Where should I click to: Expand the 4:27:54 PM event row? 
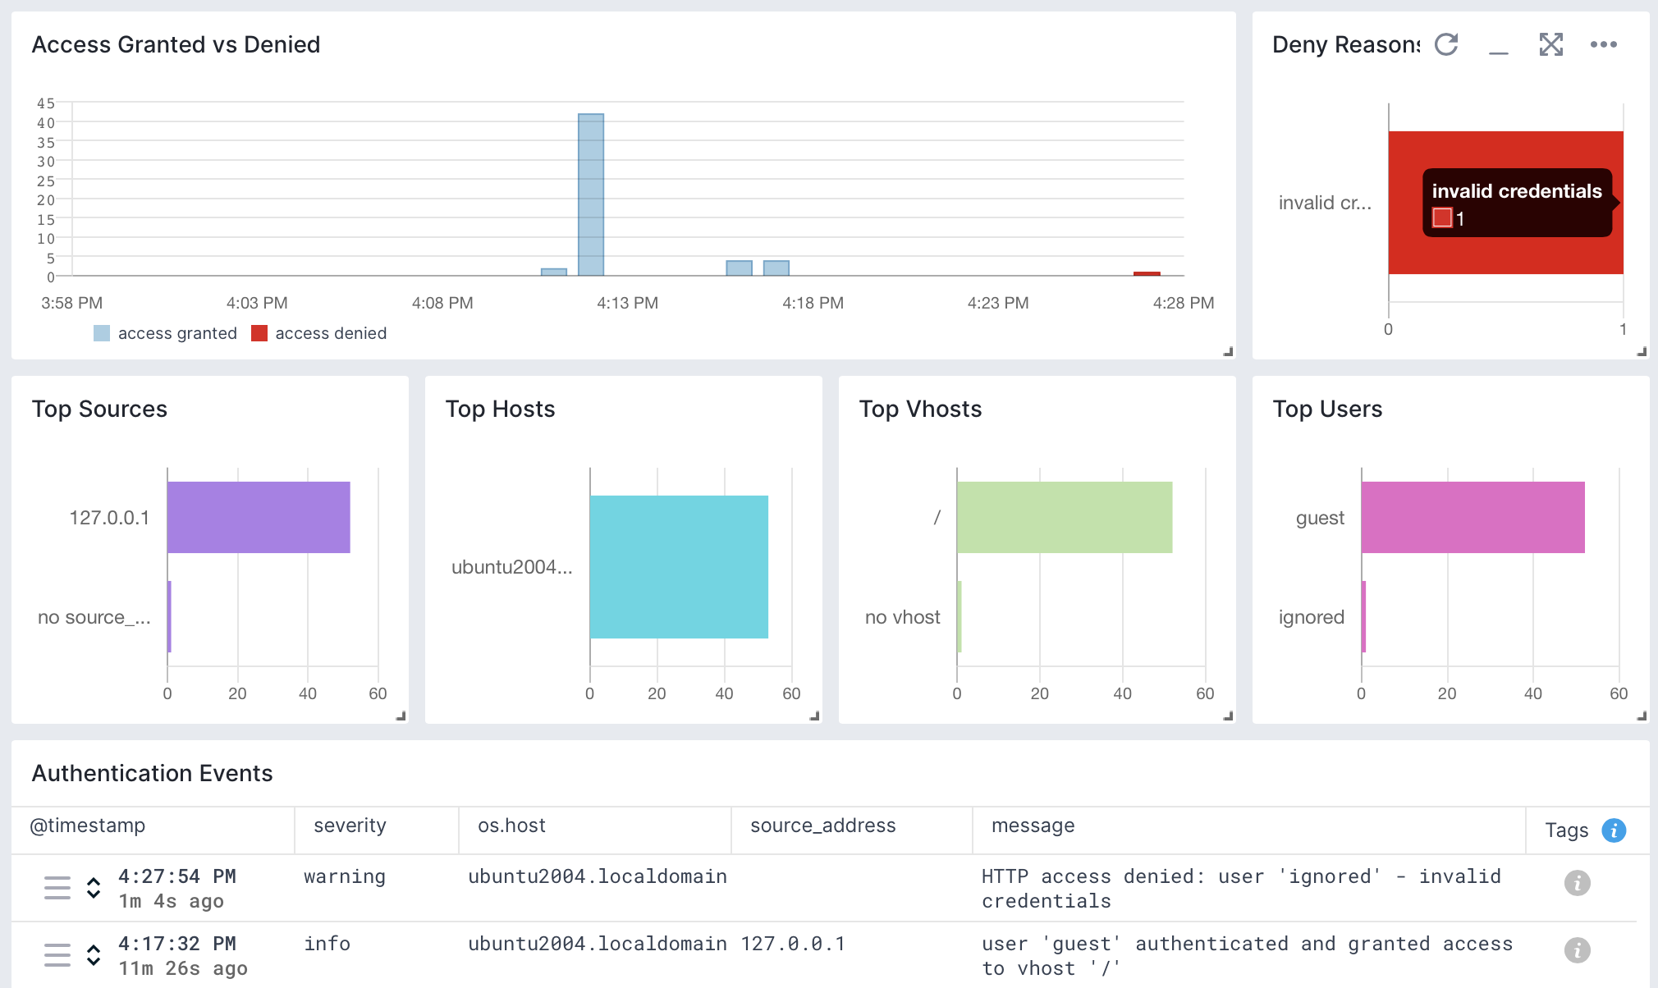pyautogui.click(x=94, y=888)
